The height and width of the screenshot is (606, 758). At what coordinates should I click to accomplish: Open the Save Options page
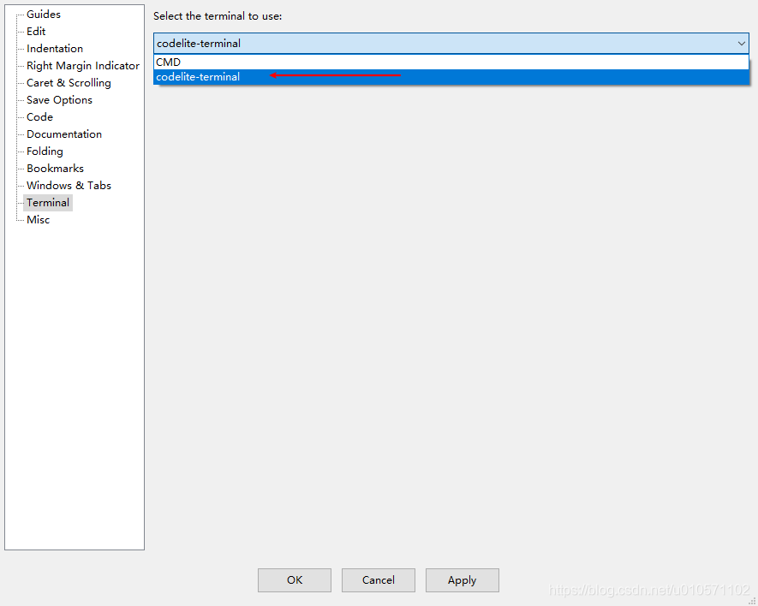tap(57, 99)
